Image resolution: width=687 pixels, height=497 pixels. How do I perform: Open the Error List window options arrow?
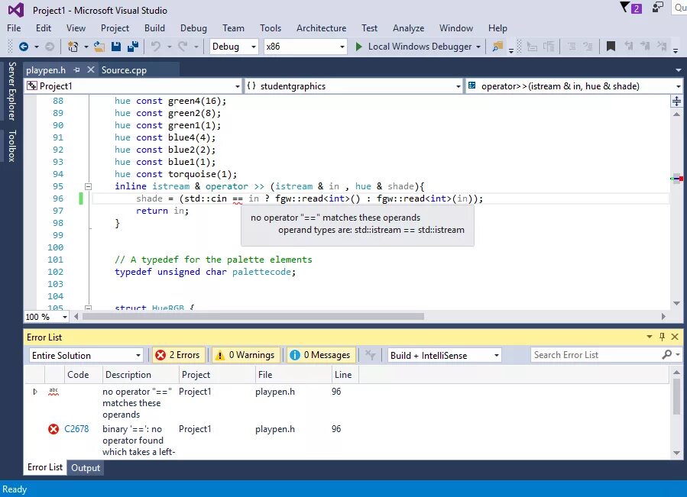650,337
